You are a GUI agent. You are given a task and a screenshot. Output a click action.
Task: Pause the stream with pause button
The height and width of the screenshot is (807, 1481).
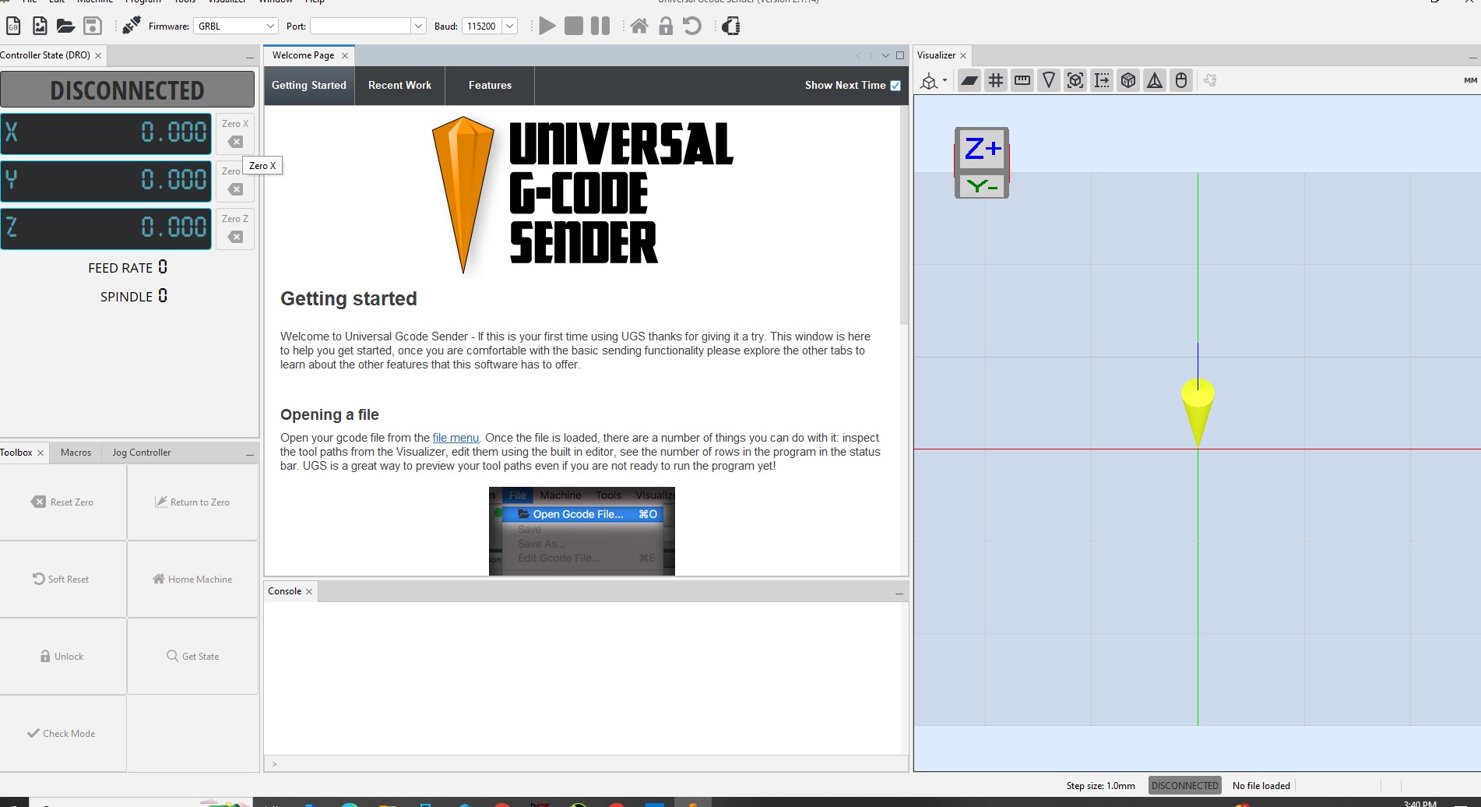pos(600,26)
